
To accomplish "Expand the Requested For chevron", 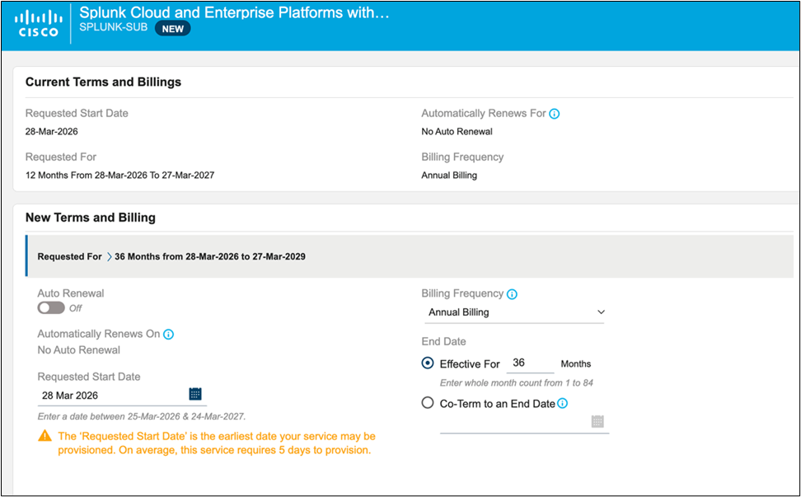I will (109, 256).
